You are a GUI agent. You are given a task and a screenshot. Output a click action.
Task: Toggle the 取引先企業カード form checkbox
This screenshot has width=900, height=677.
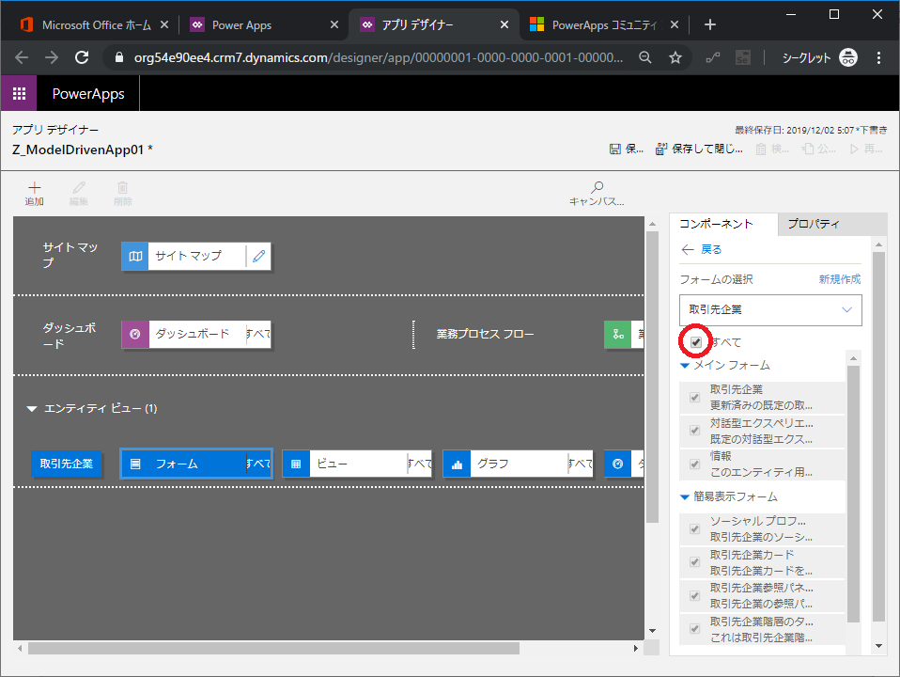(694, 562)
